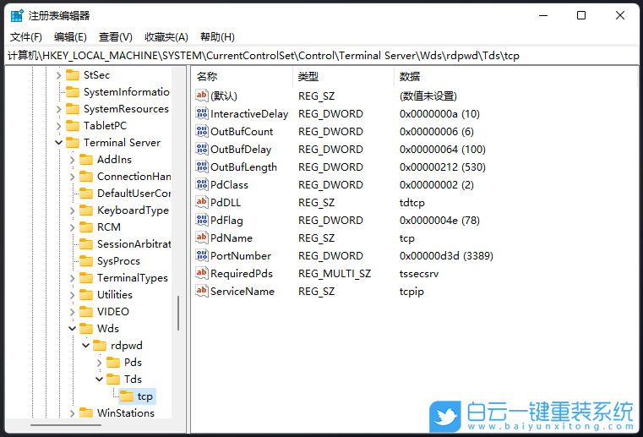Click the tcp folder icon
This screenshot has height=437, width=643.
pos(127,396)
